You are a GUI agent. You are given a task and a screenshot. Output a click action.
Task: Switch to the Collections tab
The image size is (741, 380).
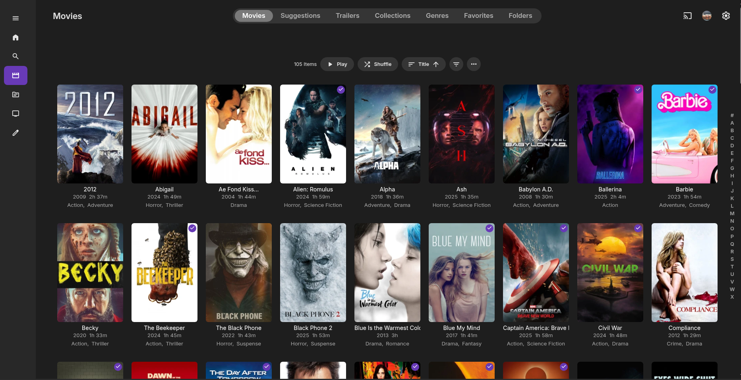tap(392, 16)
